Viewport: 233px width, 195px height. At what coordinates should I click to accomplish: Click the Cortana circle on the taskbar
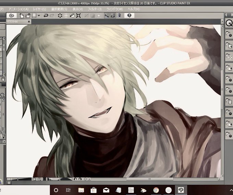click(x=56, y=190)
